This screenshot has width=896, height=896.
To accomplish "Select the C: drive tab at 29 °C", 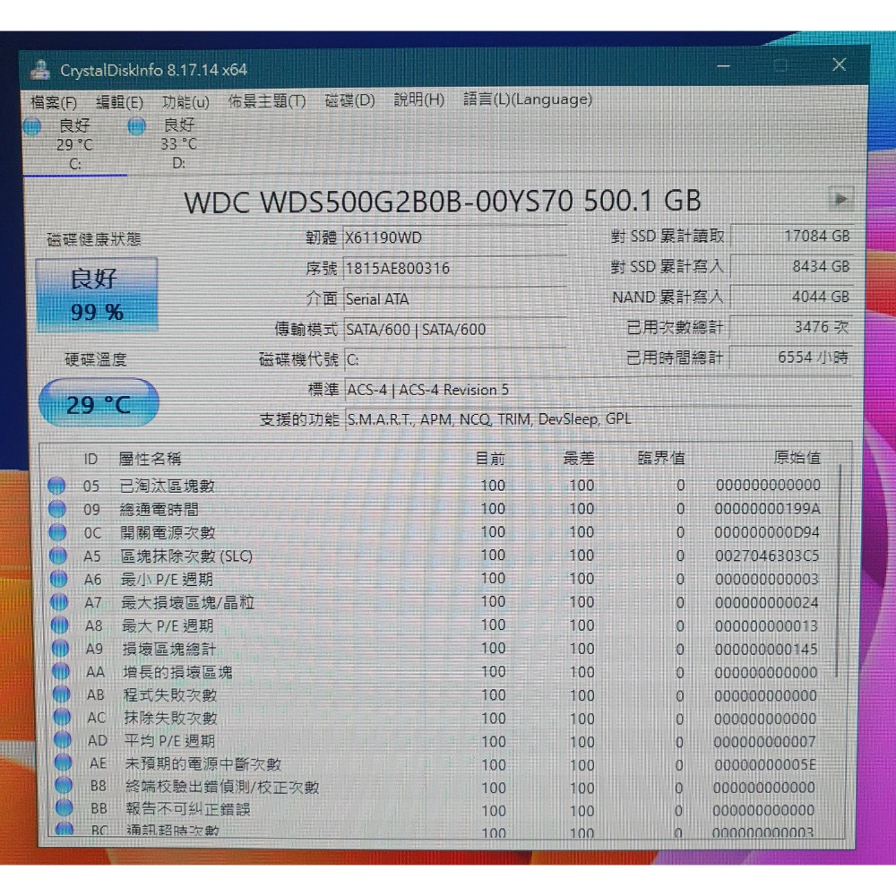I will point(74,144).
